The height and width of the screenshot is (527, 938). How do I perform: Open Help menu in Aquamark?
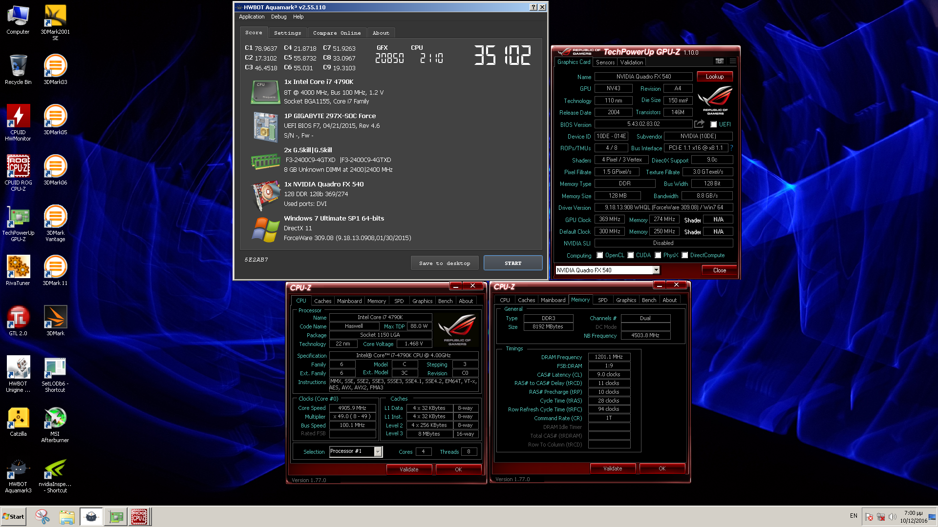tap(298, 17)
